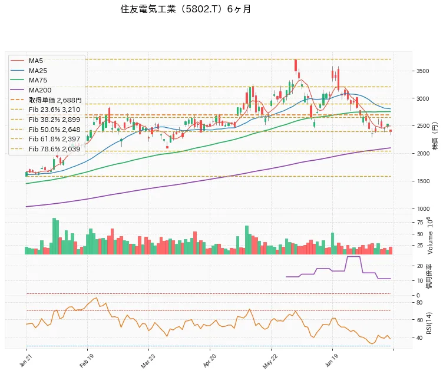Click the Jan 21 date label
The image size is (443, 374).
26,360
